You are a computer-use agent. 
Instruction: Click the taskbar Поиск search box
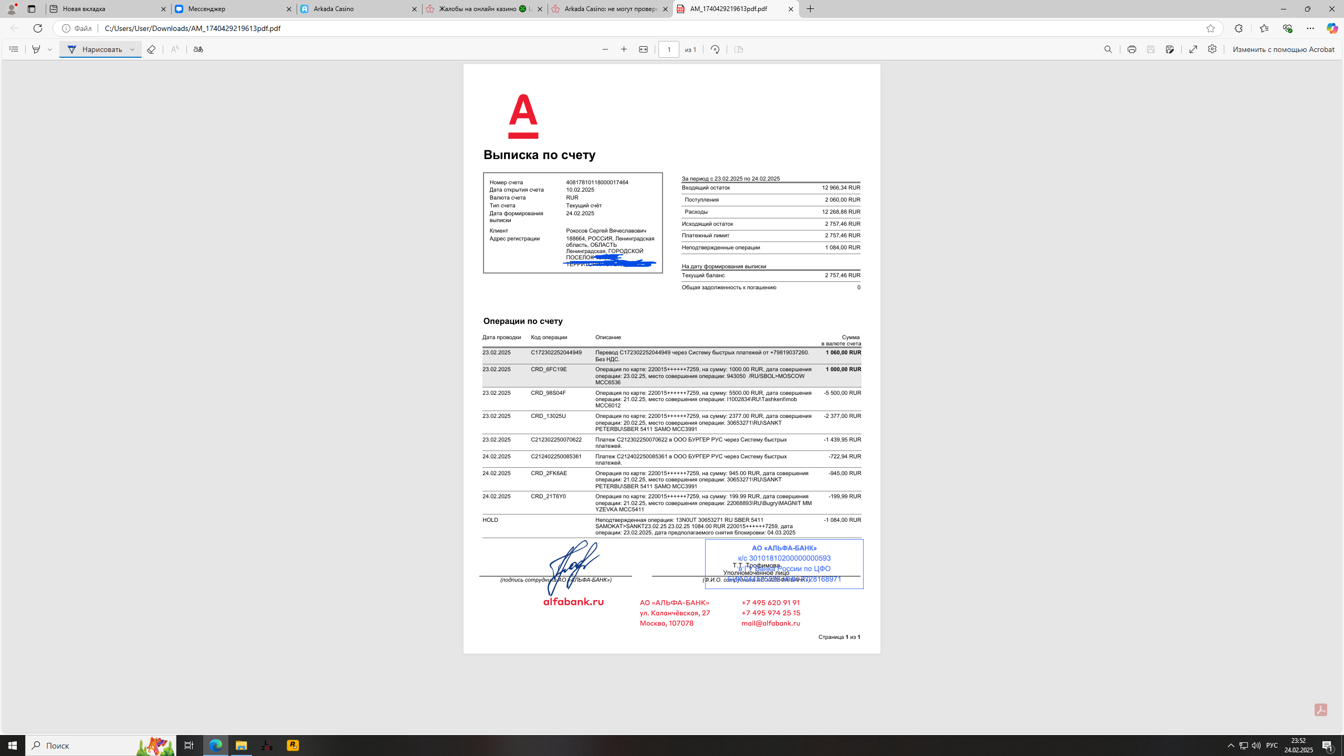101,745
